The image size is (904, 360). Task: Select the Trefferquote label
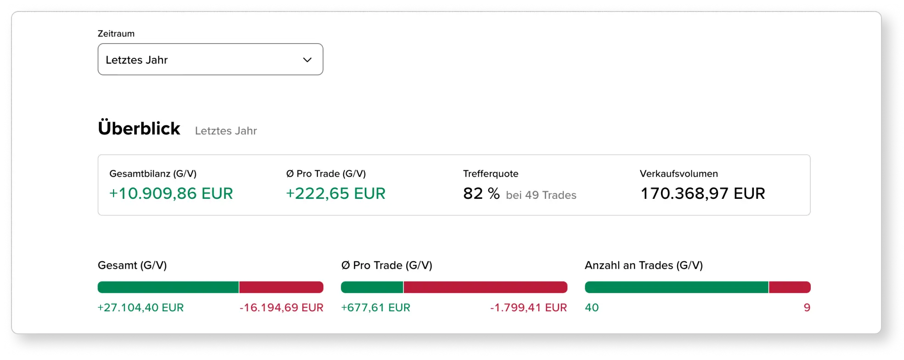tap(491, 174)
